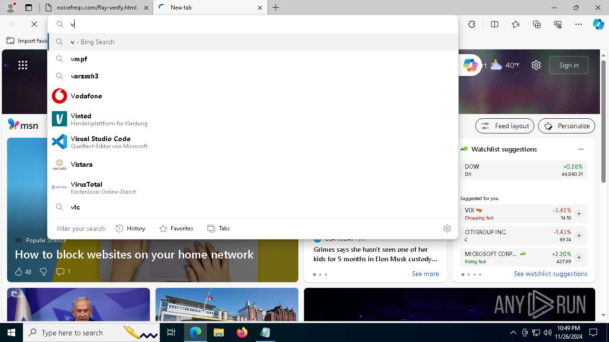Open a new tab with the plus button
The image size is (609, 342).
[x=276, y=8]
